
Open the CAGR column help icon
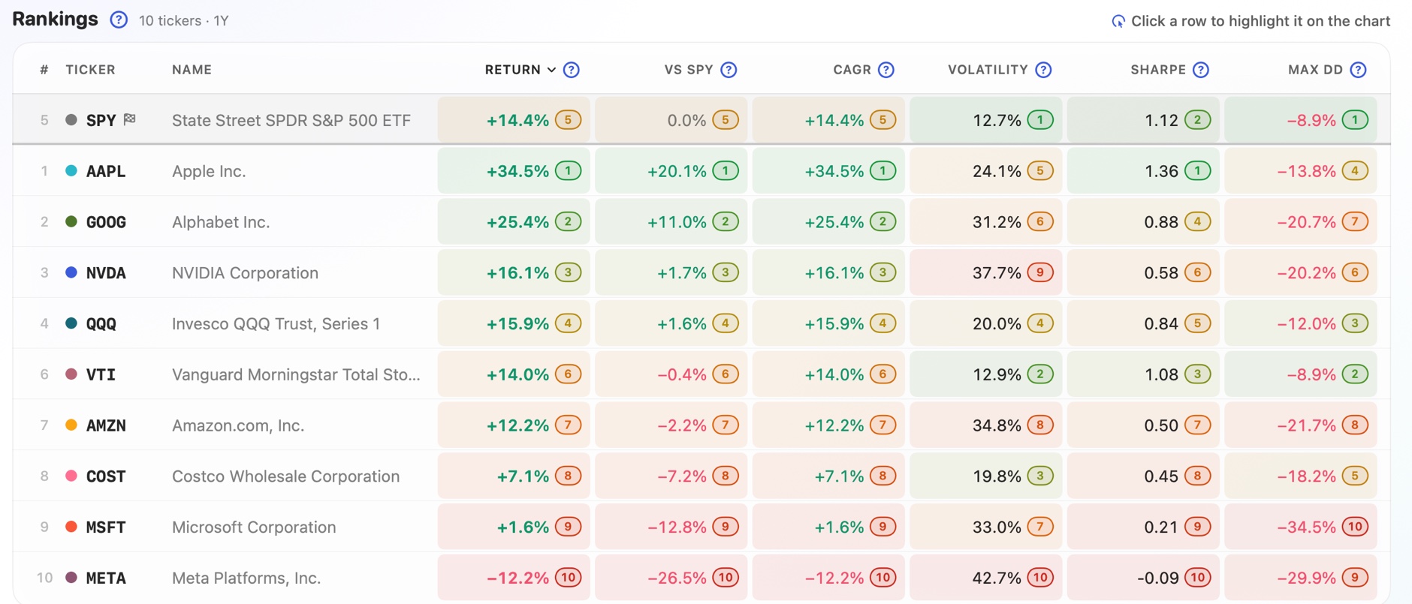(x=886, y=70)
